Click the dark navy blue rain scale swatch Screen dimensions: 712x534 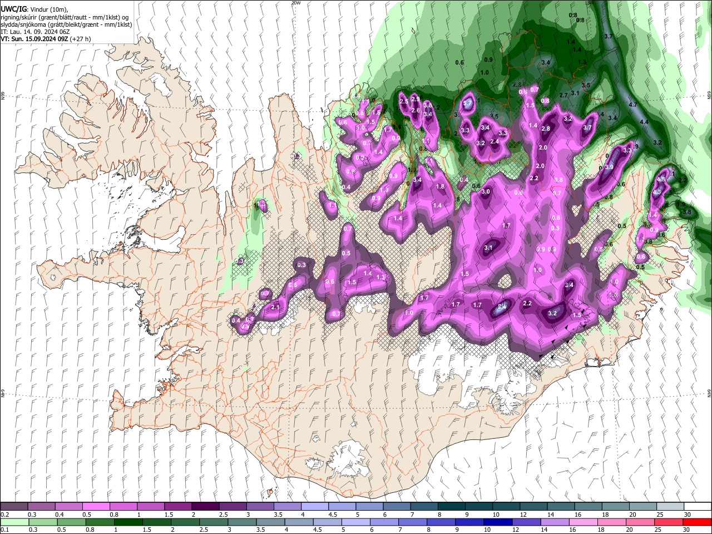click(x=497, y=522)
